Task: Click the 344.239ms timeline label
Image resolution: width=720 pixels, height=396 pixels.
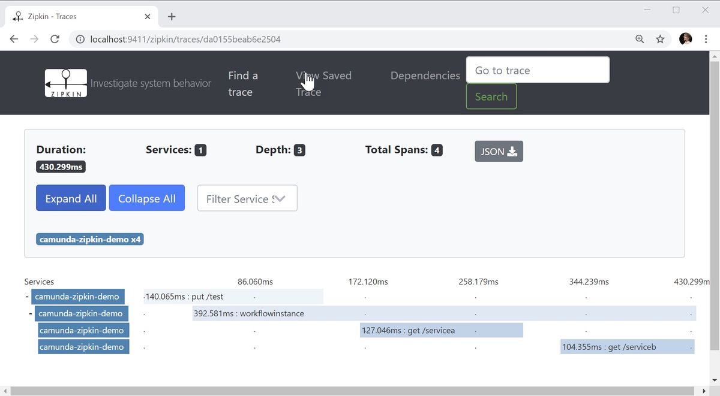Action: [x=589, y=282]
